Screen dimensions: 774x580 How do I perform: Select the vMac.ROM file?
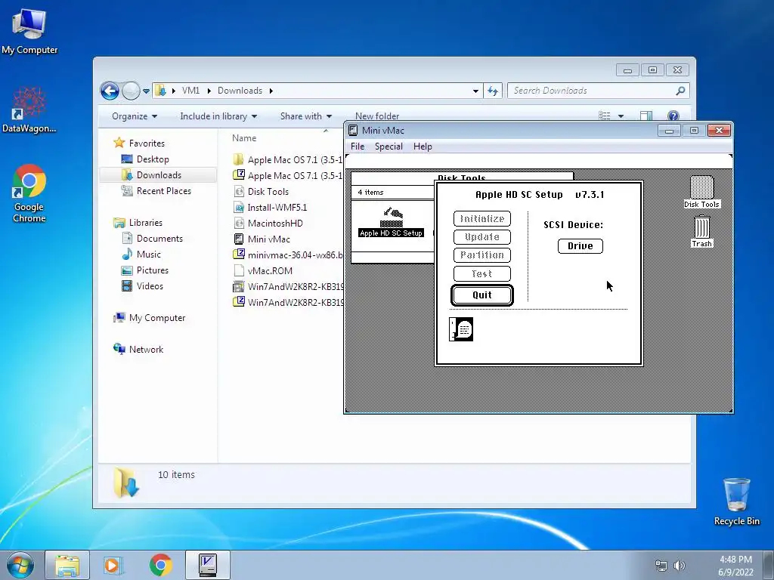coord(270,271)
